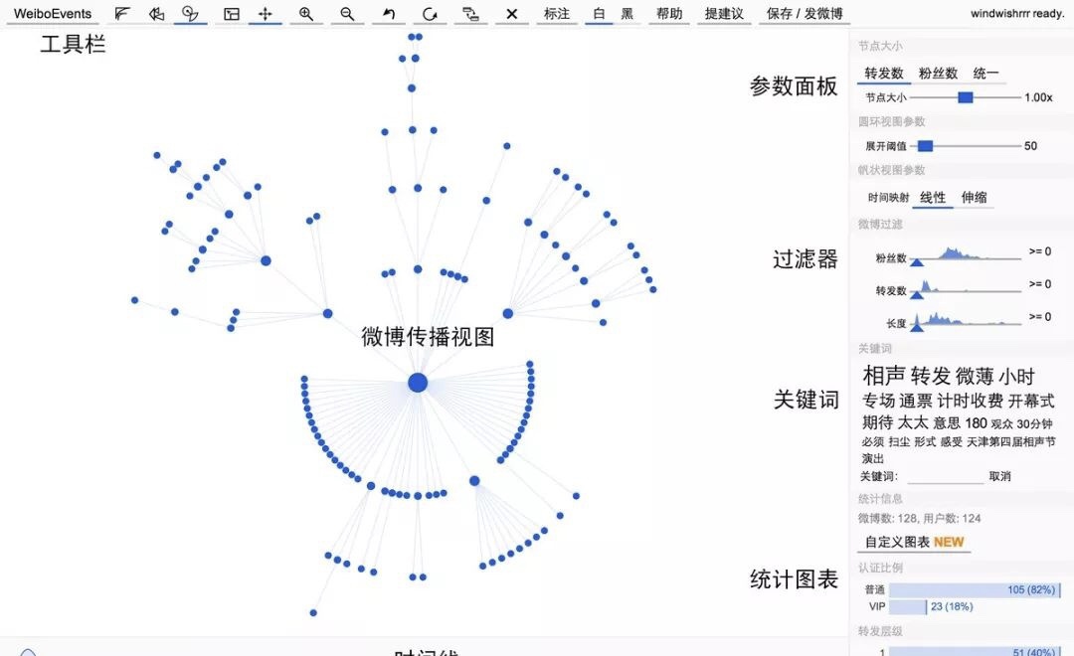This screenshot has width=1074, height=656.
Task: Switch sail view to 时间映射 mapping
Action: (890, 198)
